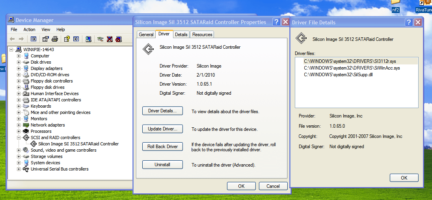Toggle the console tree show/hide toolbar icon
Screen dimensions: 432x200
coord(34,39)
